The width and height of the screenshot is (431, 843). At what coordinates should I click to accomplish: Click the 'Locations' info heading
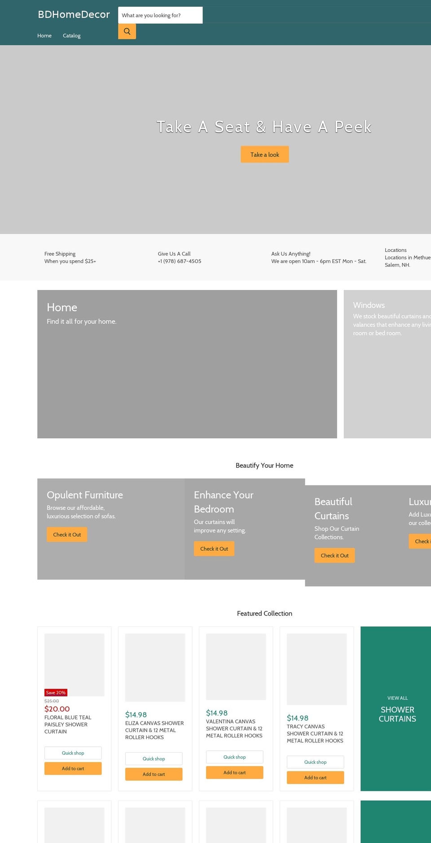396,250
